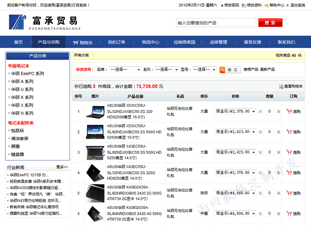Open 返修管理 nav tab
The width and height of the screenshot is (311, 226).
tap(218, 42)
